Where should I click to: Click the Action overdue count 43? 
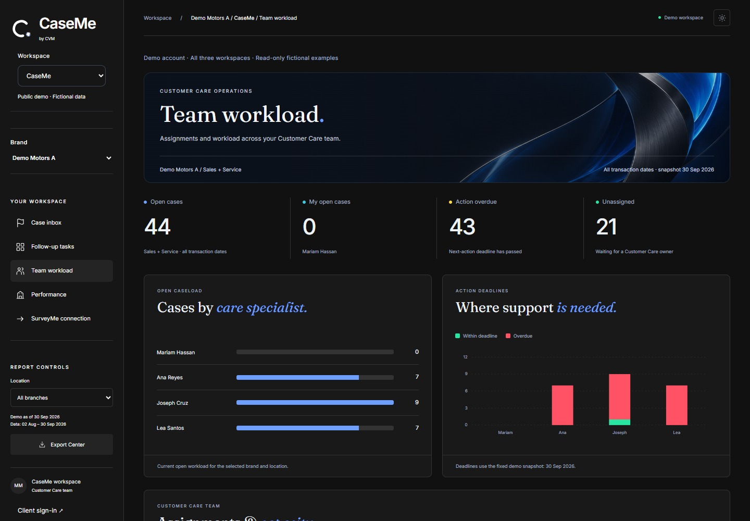pos(463,227)
